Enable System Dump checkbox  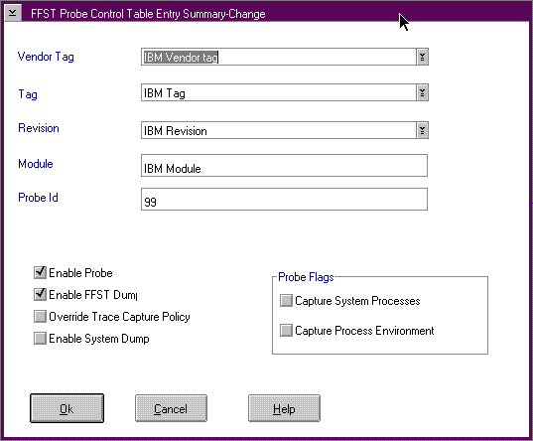(40, 339)
